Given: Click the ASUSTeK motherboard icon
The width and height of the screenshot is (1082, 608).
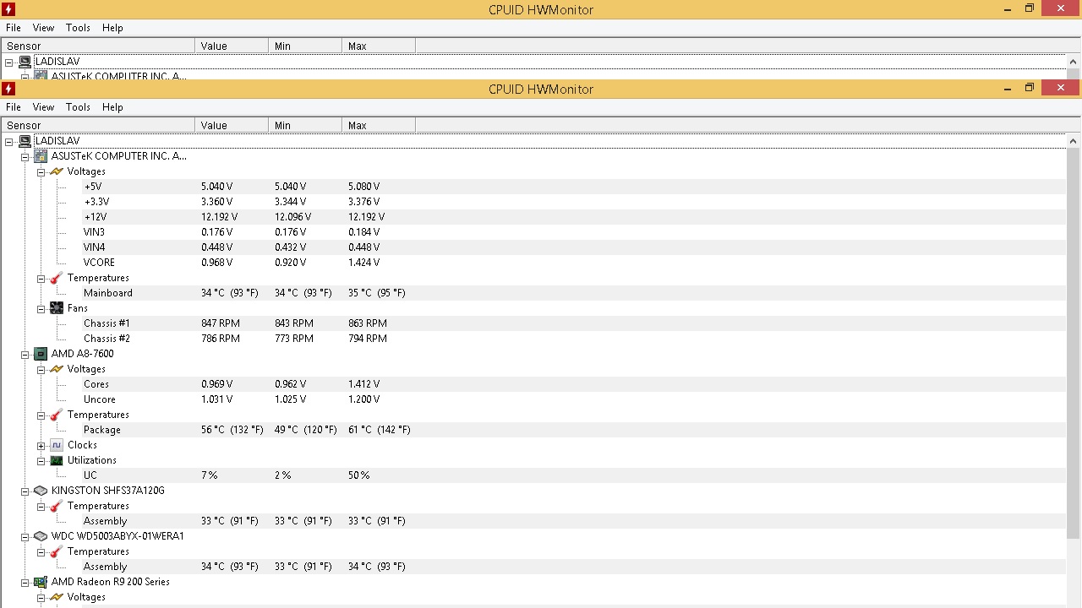Looking at the screenshot, I should (x=41, y=156).
